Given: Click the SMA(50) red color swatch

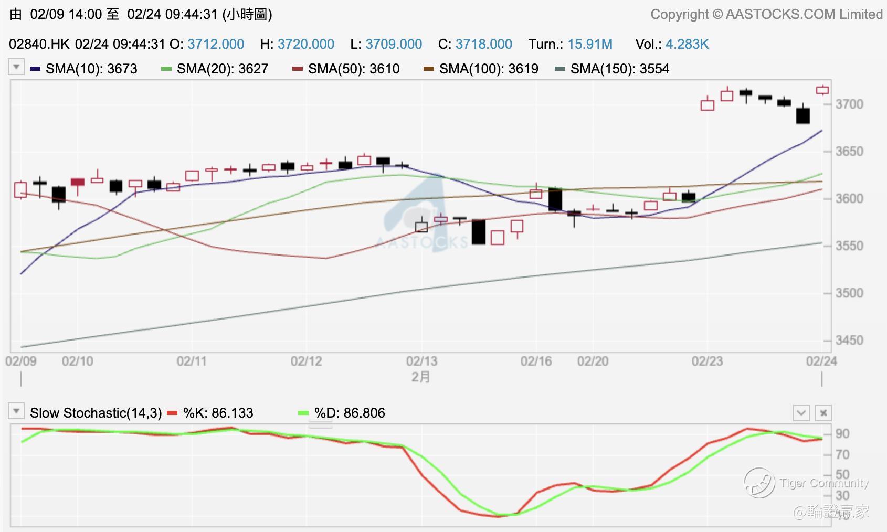Looking at the screenshot, I should [298, 69].
